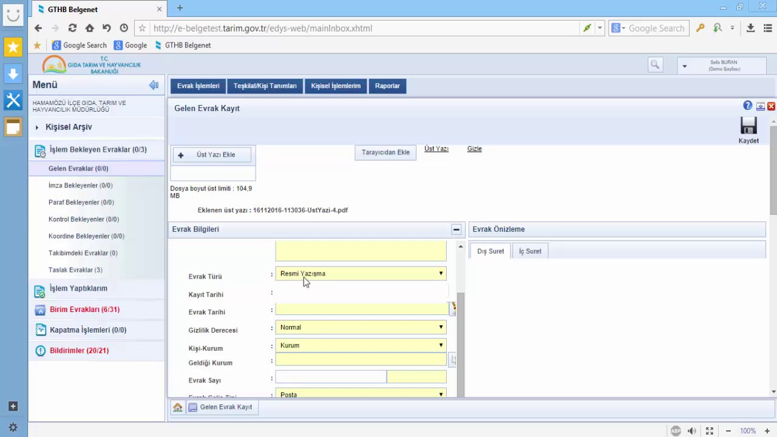
Task: Click the Kaydet floppy disk save icon
Action: coord(748,126)
